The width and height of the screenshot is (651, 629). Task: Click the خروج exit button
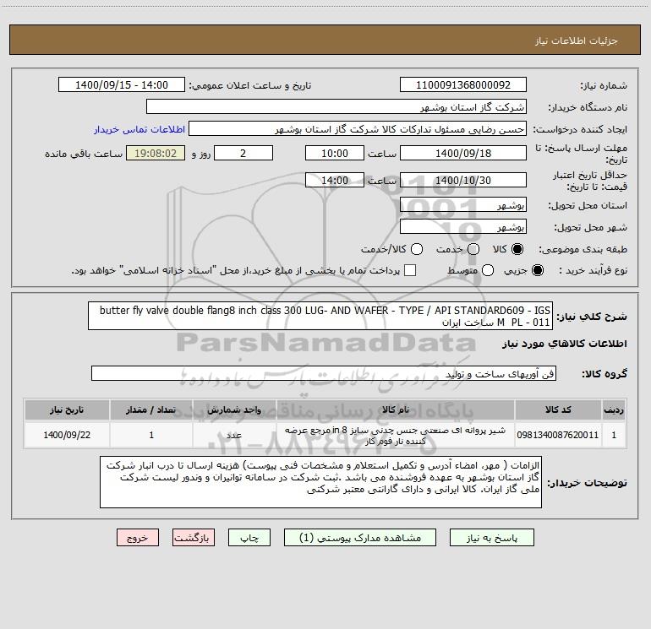(138, 538)
